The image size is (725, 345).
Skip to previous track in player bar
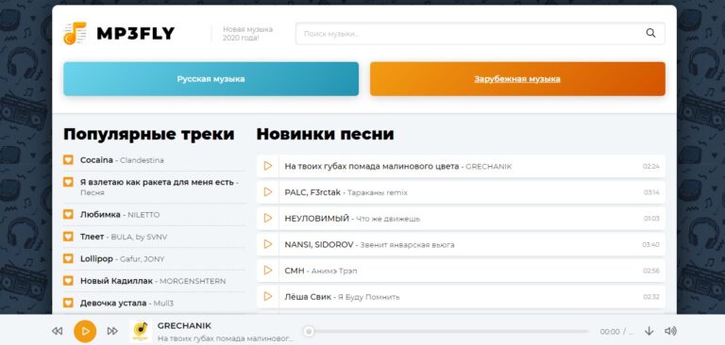58,331
